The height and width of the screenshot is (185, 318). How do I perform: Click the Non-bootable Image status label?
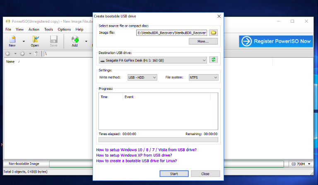pos(24,164)
